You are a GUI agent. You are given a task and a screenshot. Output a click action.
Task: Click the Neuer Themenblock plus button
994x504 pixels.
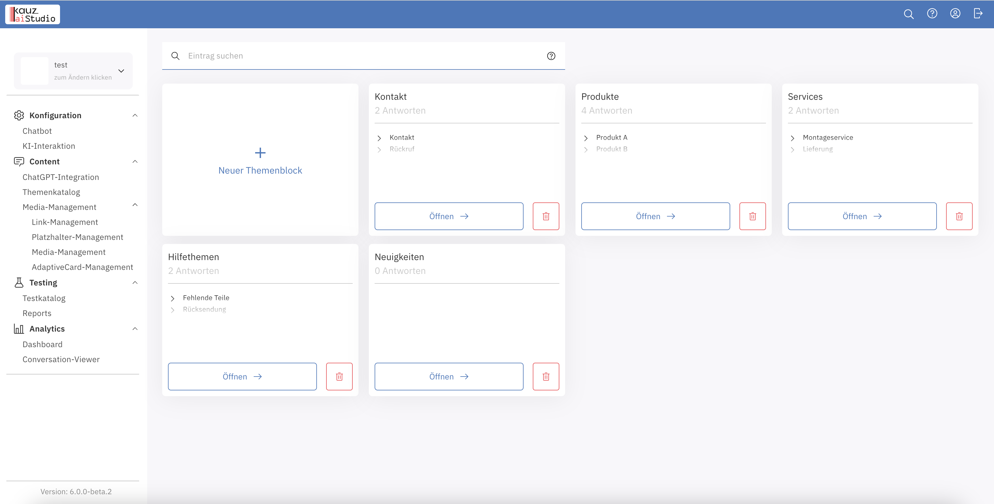click(260, 152)
